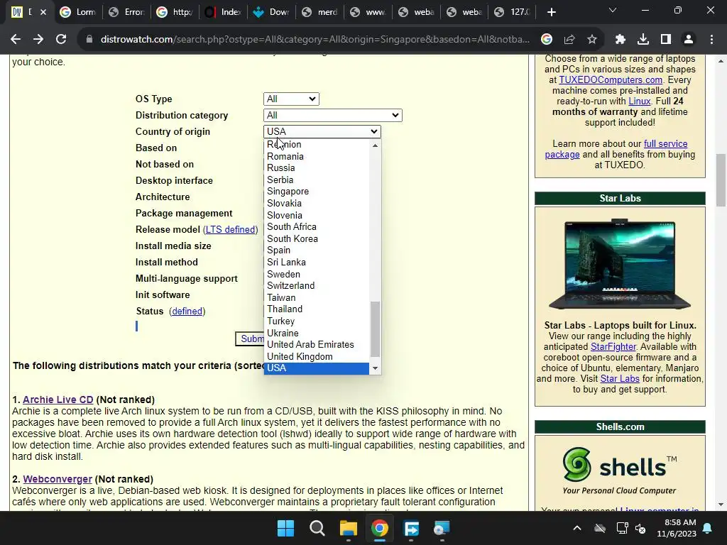The width and height of the screenshot is (727, 545).
Task: Open the StarFighter link
Action: pyautogui.click(x=613, y=346)
